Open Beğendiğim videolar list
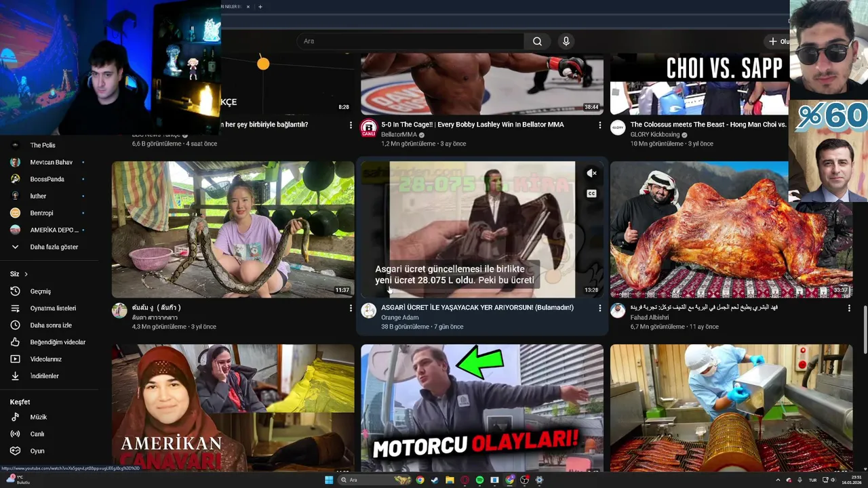868x488 pixels. click(58, 342)
